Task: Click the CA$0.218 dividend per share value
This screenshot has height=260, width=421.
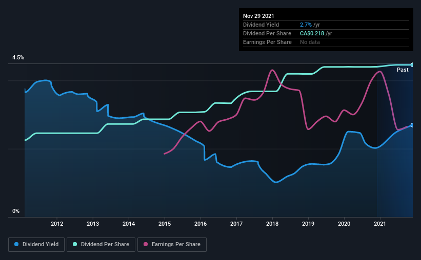Action: (x=312, y=33)
